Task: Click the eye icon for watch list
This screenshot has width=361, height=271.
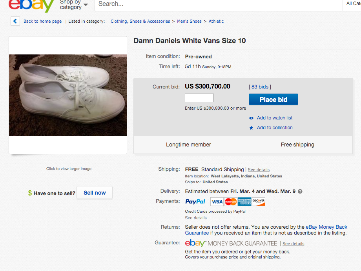Action: pyautogui.click(x=252, y=118)
